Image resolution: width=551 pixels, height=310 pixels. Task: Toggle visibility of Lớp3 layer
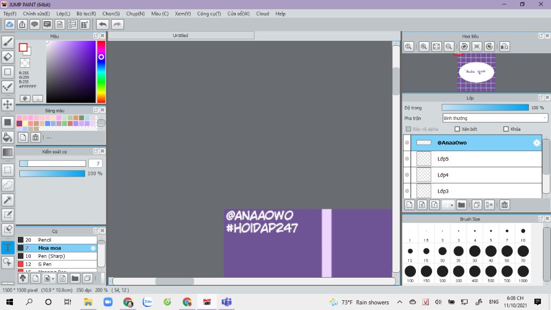[407, 191]
